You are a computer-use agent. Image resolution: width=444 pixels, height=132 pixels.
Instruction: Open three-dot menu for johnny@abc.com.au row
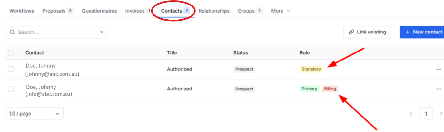[x=439, y=69]
